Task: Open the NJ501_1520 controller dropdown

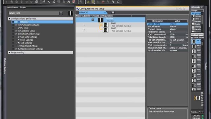Action: (x=61, y=13)
